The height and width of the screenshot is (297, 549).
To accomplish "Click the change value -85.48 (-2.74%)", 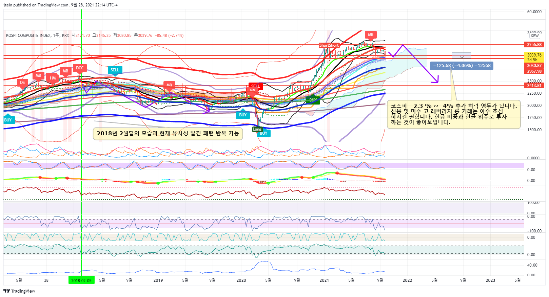I will [x=169, y=36].
